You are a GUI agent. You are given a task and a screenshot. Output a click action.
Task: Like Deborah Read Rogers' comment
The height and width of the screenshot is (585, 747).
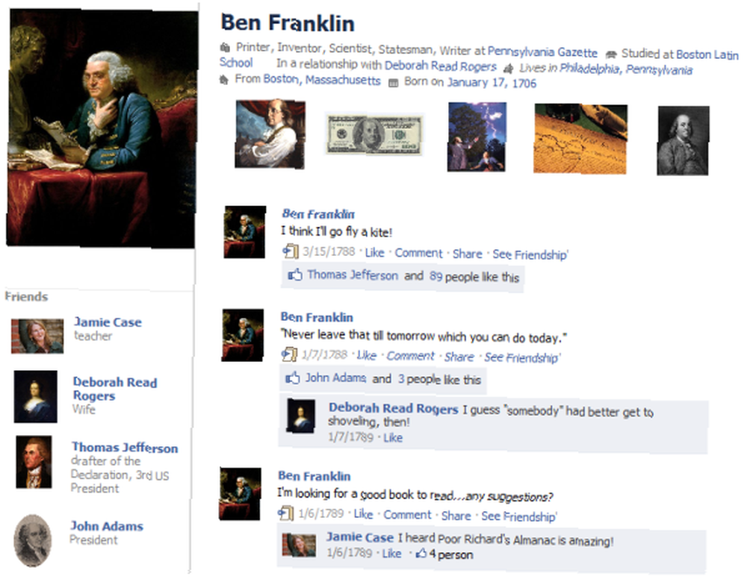393,438
